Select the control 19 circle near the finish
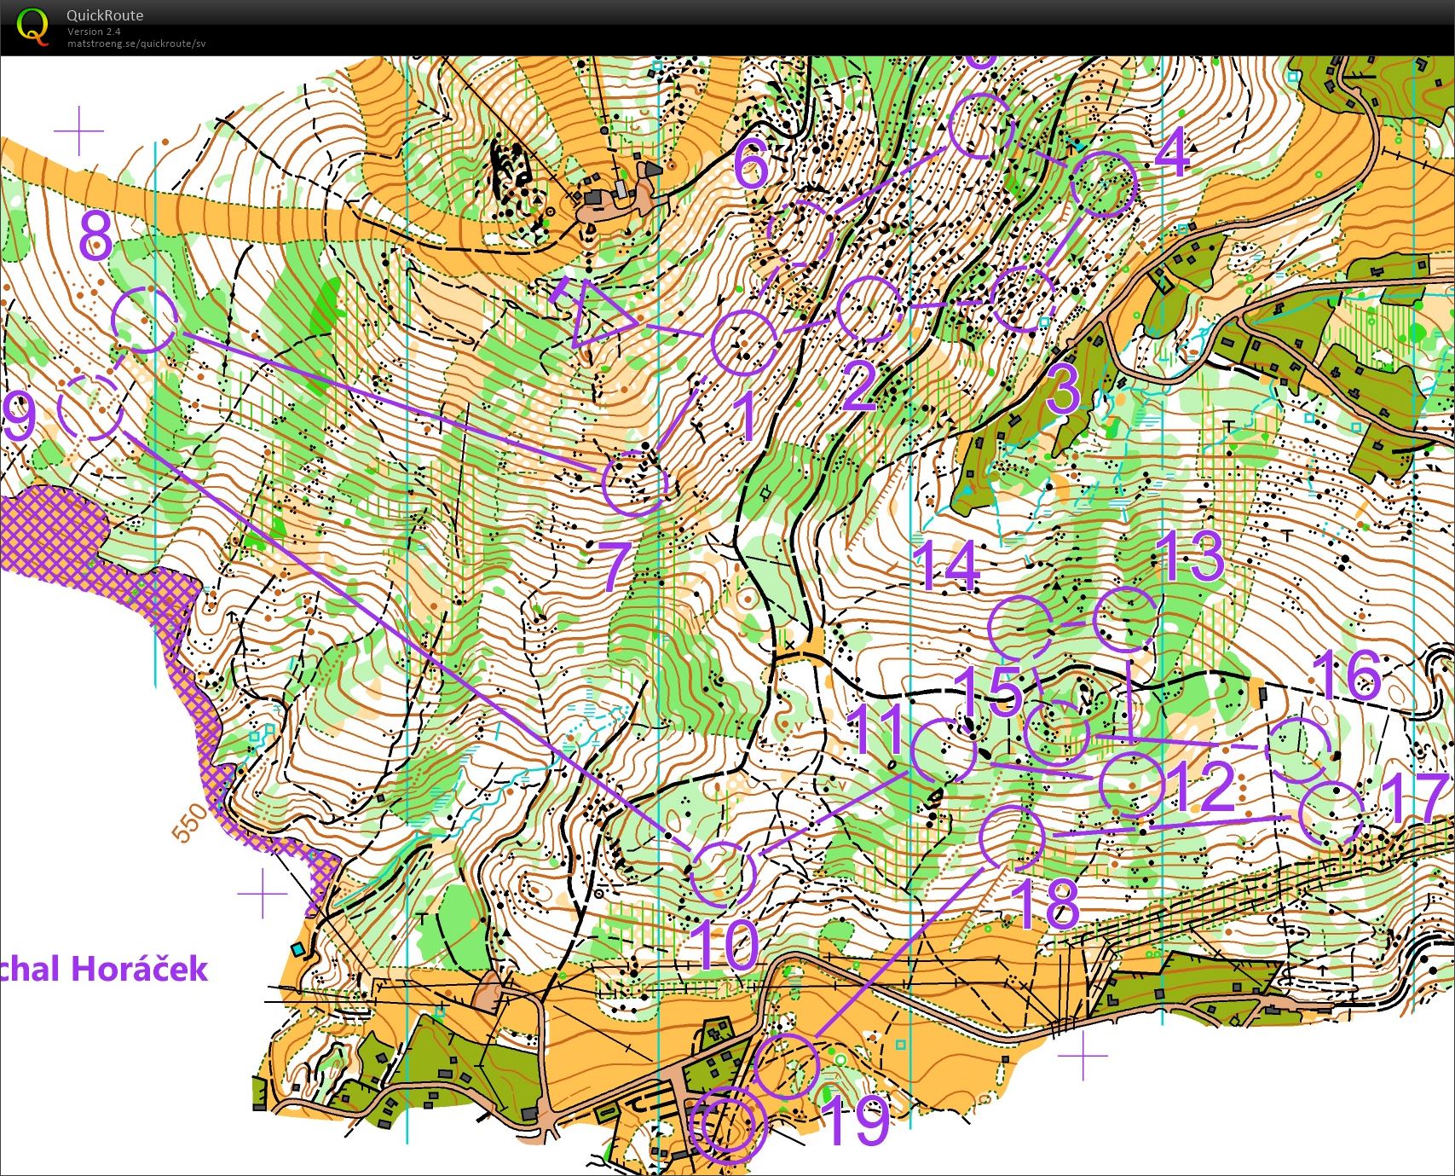Image resolution: width=1455 pixels, height=1176 pixels. [787, 1065]
